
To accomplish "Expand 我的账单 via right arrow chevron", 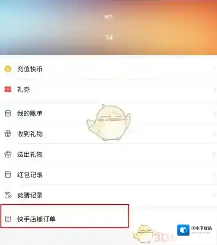I will click(214, 113).
